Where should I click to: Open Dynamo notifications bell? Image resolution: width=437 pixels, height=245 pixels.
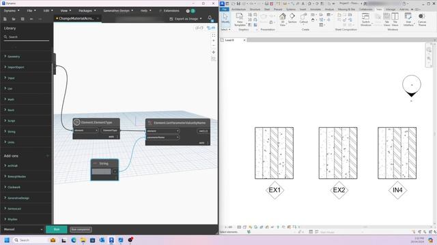210,18
